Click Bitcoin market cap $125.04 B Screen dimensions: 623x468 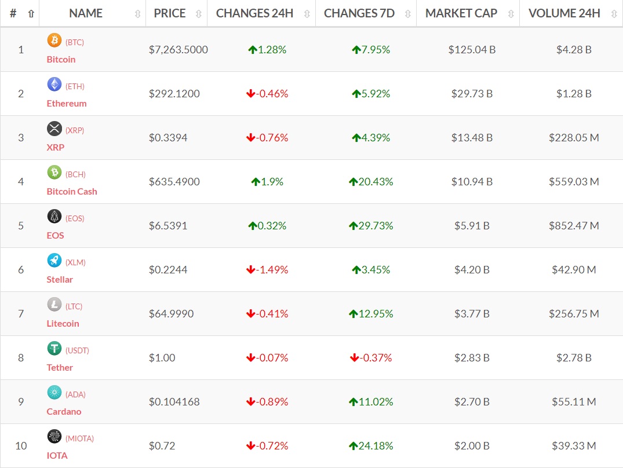(x=472, y=50)
